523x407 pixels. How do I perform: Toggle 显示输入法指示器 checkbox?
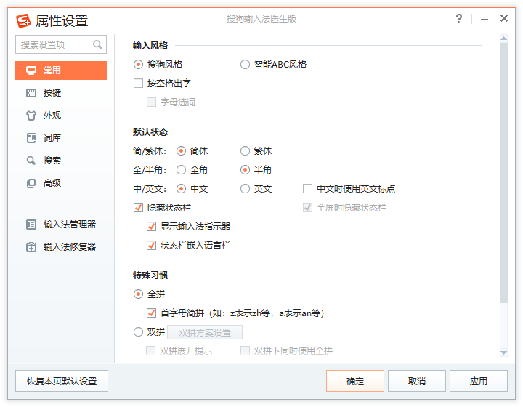pyautogui.click(x=151, y=227)
